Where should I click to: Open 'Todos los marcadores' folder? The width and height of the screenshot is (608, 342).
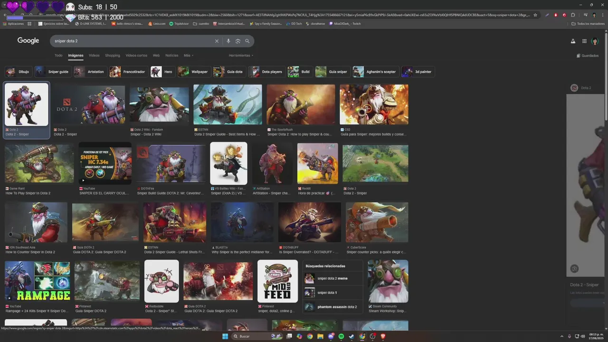coord(588,23)
